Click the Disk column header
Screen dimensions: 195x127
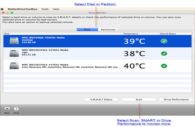tap(7, 34)
